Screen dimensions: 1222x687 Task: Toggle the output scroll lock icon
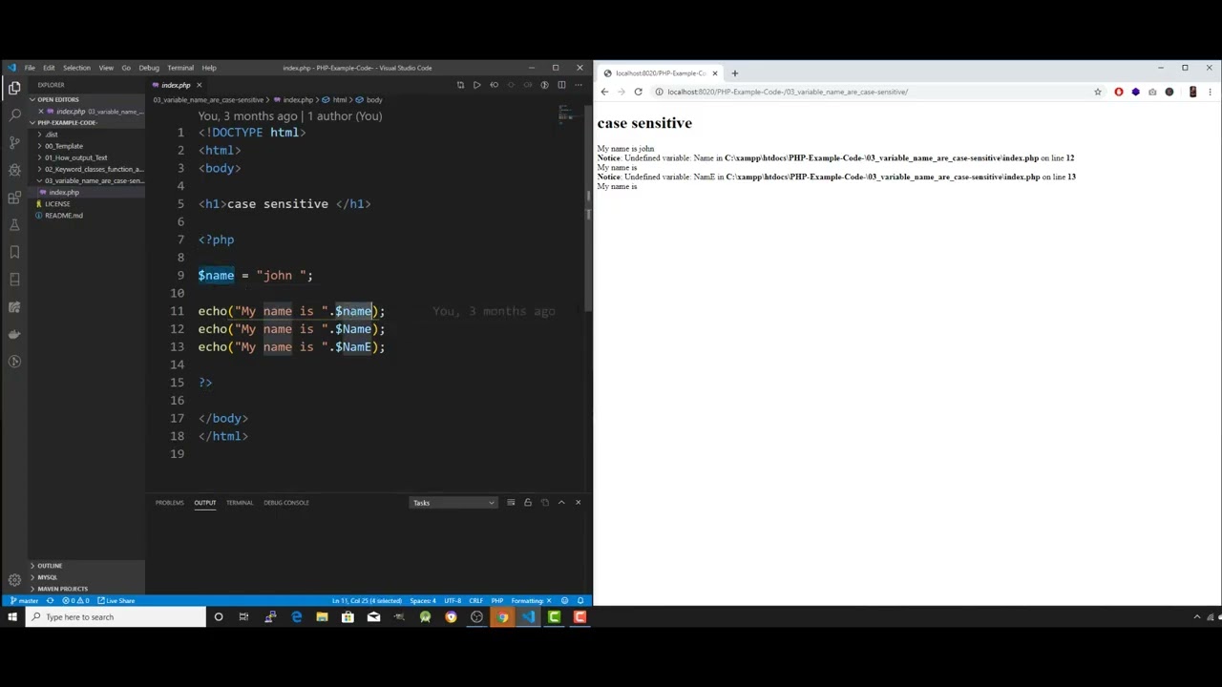[x=527, y=503]
